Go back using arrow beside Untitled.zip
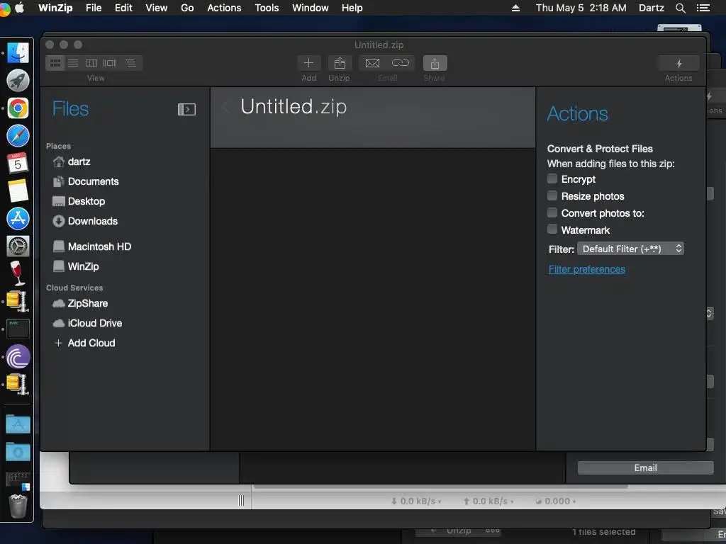Screen dimensions: 726x544 pos(225,108)
